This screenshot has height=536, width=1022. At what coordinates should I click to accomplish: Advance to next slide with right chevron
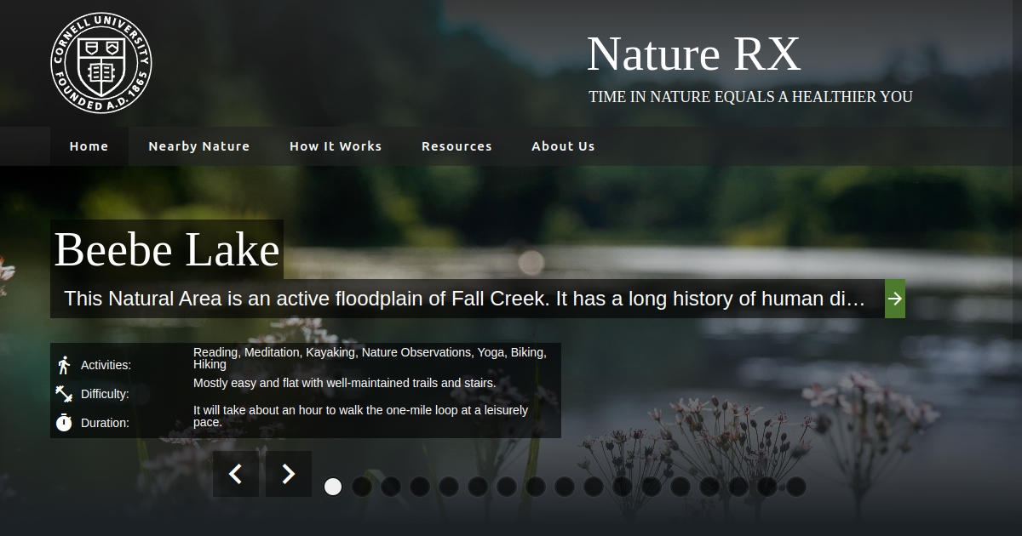coord(289,474)
